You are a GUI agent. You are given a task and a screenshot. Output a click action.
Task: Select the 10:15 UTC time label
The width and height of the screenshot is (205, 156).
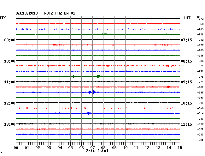(186, 103)
